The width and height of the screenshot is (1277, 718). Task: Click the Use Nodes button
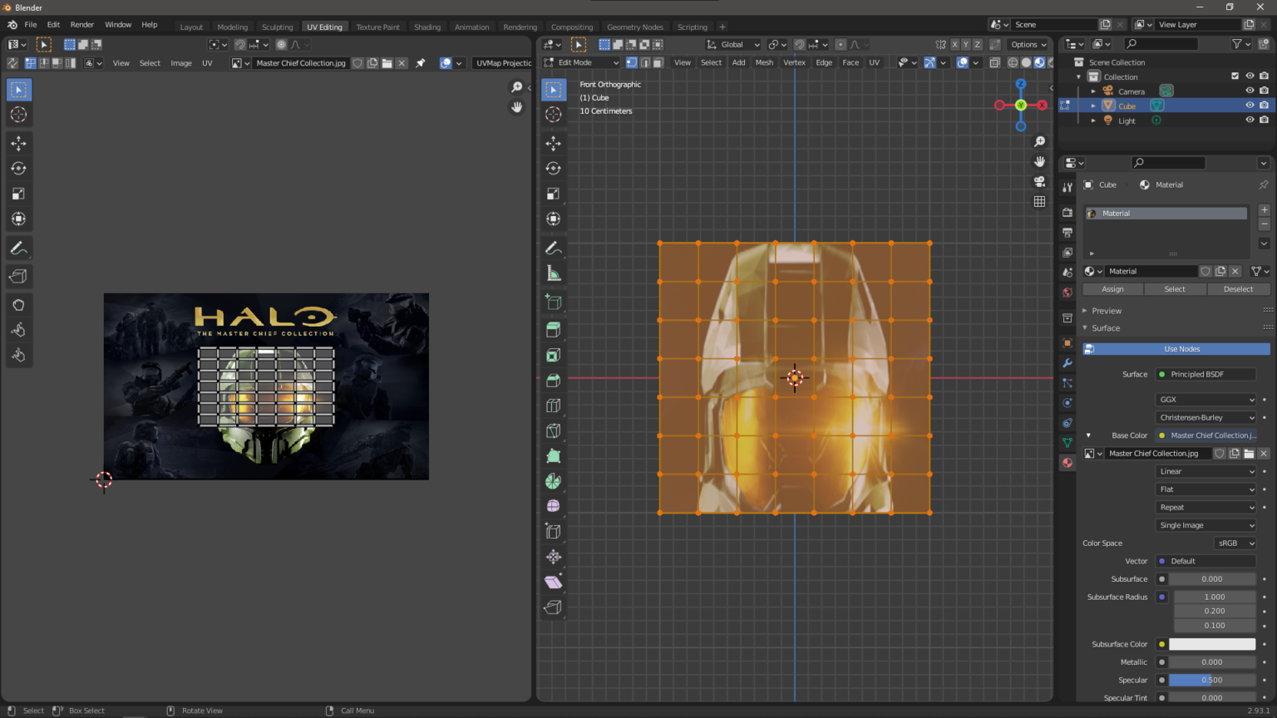[1175, 348]
